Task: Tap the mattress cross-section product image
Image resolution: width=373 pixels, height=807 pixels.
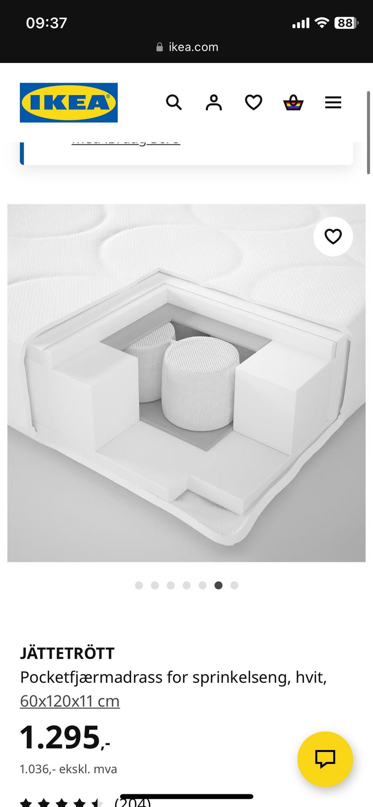Action: tap(186, 383)
